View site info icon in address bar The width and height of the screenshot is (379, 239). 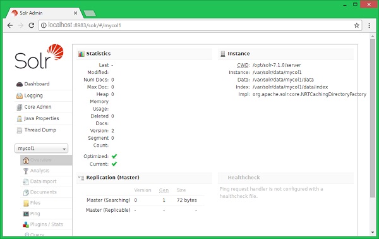pyautogui.click(x=44, y=25)
